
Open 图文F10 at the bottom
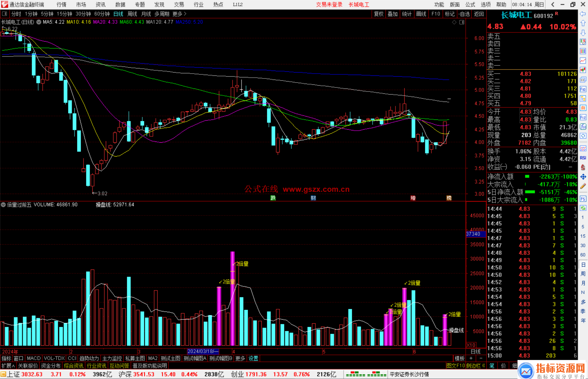pyautogui.click(x=455, y=366)
